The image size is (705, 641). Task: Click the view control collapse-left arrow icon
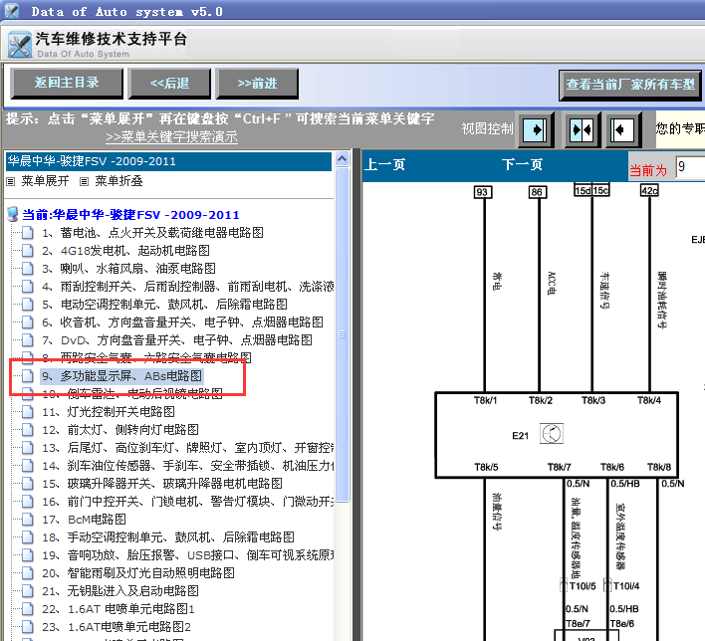622,130
